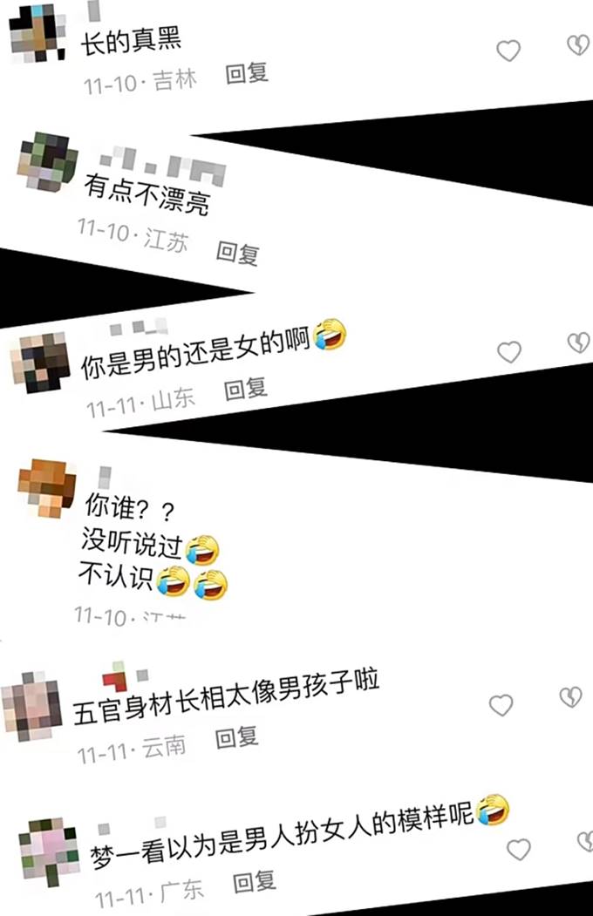Dislike the comment from 山东 with broken heart
Viewport: 593px width, 916px height.
pos(578,343)
